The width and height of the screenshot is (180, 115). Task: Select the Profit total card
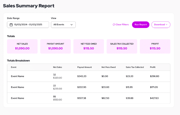pyautogui.click(x=155, y=46)
